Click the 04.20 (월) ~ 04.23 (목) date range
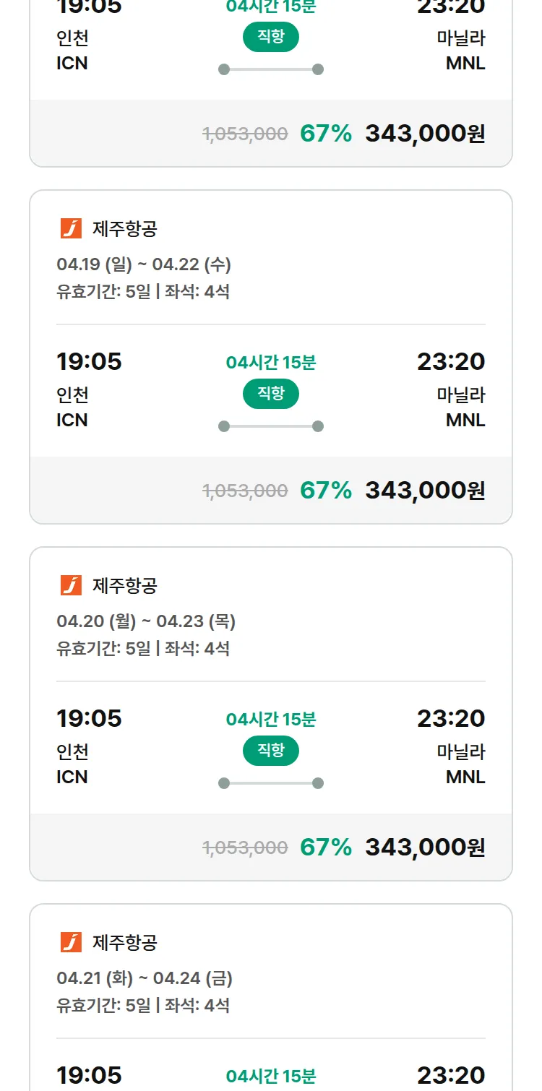Screen dimensions: 542x1091 (x=146, y=621)
